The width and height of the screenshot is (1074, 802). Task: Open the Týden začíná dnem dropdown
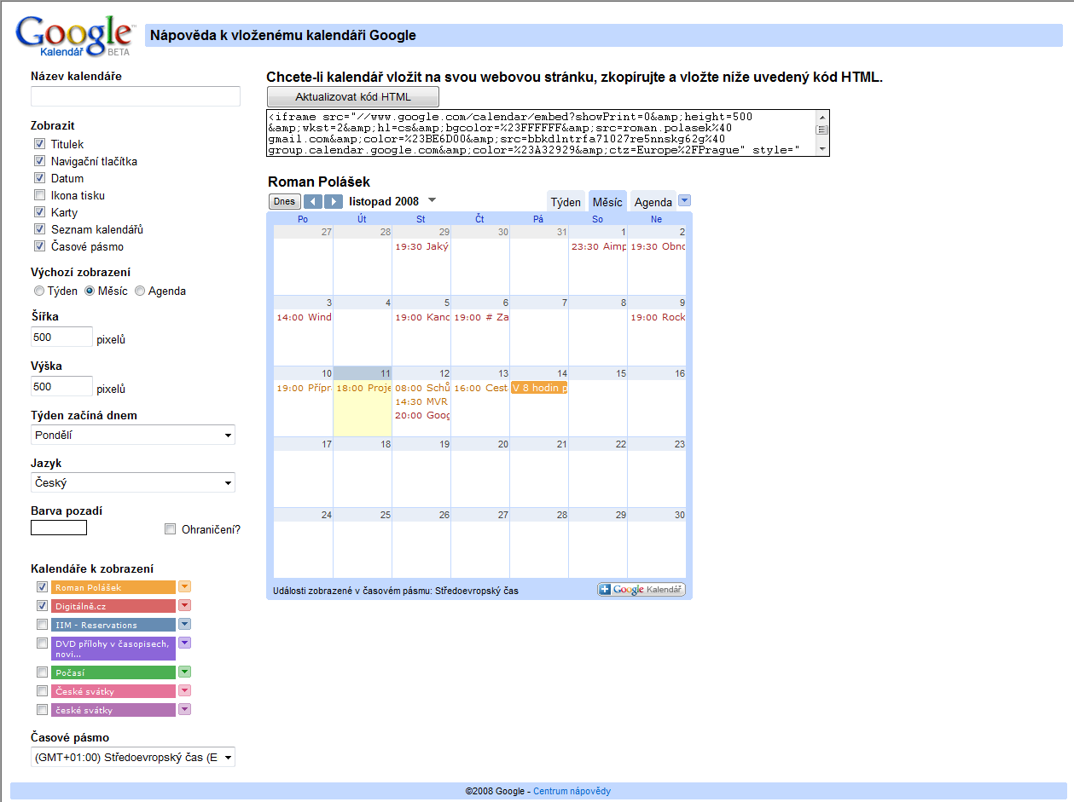click(x=133, y=436)
